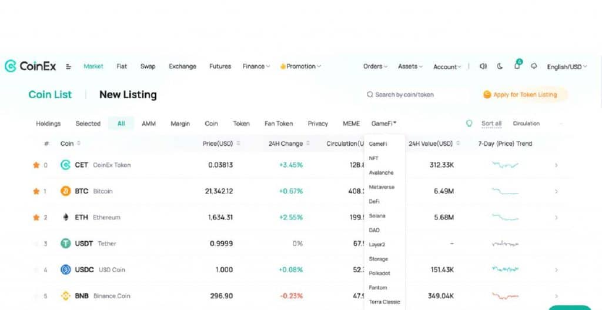
Task: Click the CET coin logo
Action: pos(66,165)
